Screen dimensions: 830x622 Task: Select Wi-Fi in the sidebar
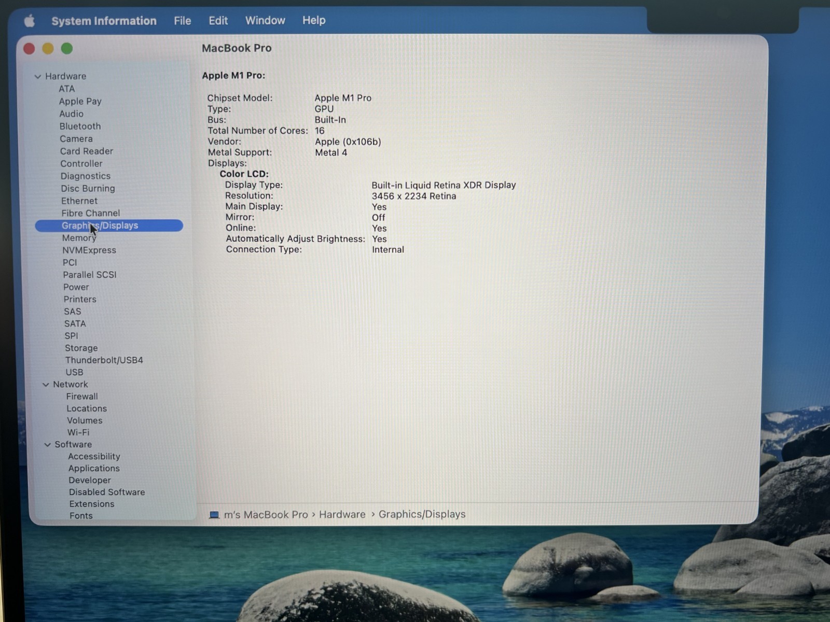click(x=78, y=432)
